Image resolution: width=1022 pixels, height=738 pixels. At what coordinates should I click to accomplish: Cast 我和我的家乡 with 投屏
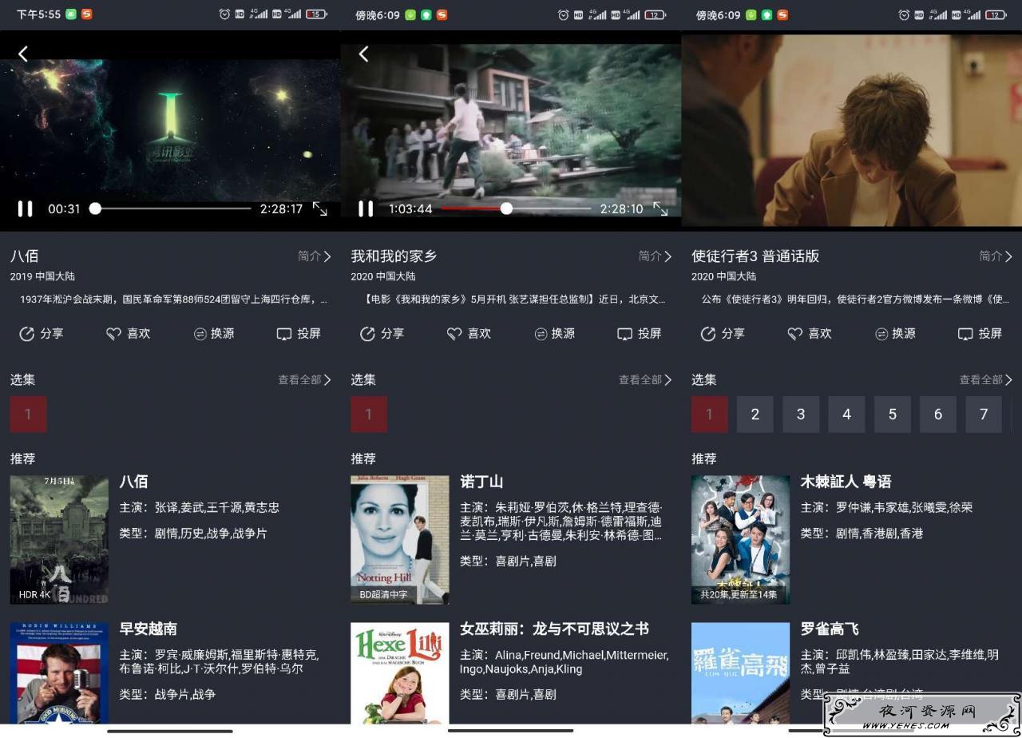(x=639, y=334)
